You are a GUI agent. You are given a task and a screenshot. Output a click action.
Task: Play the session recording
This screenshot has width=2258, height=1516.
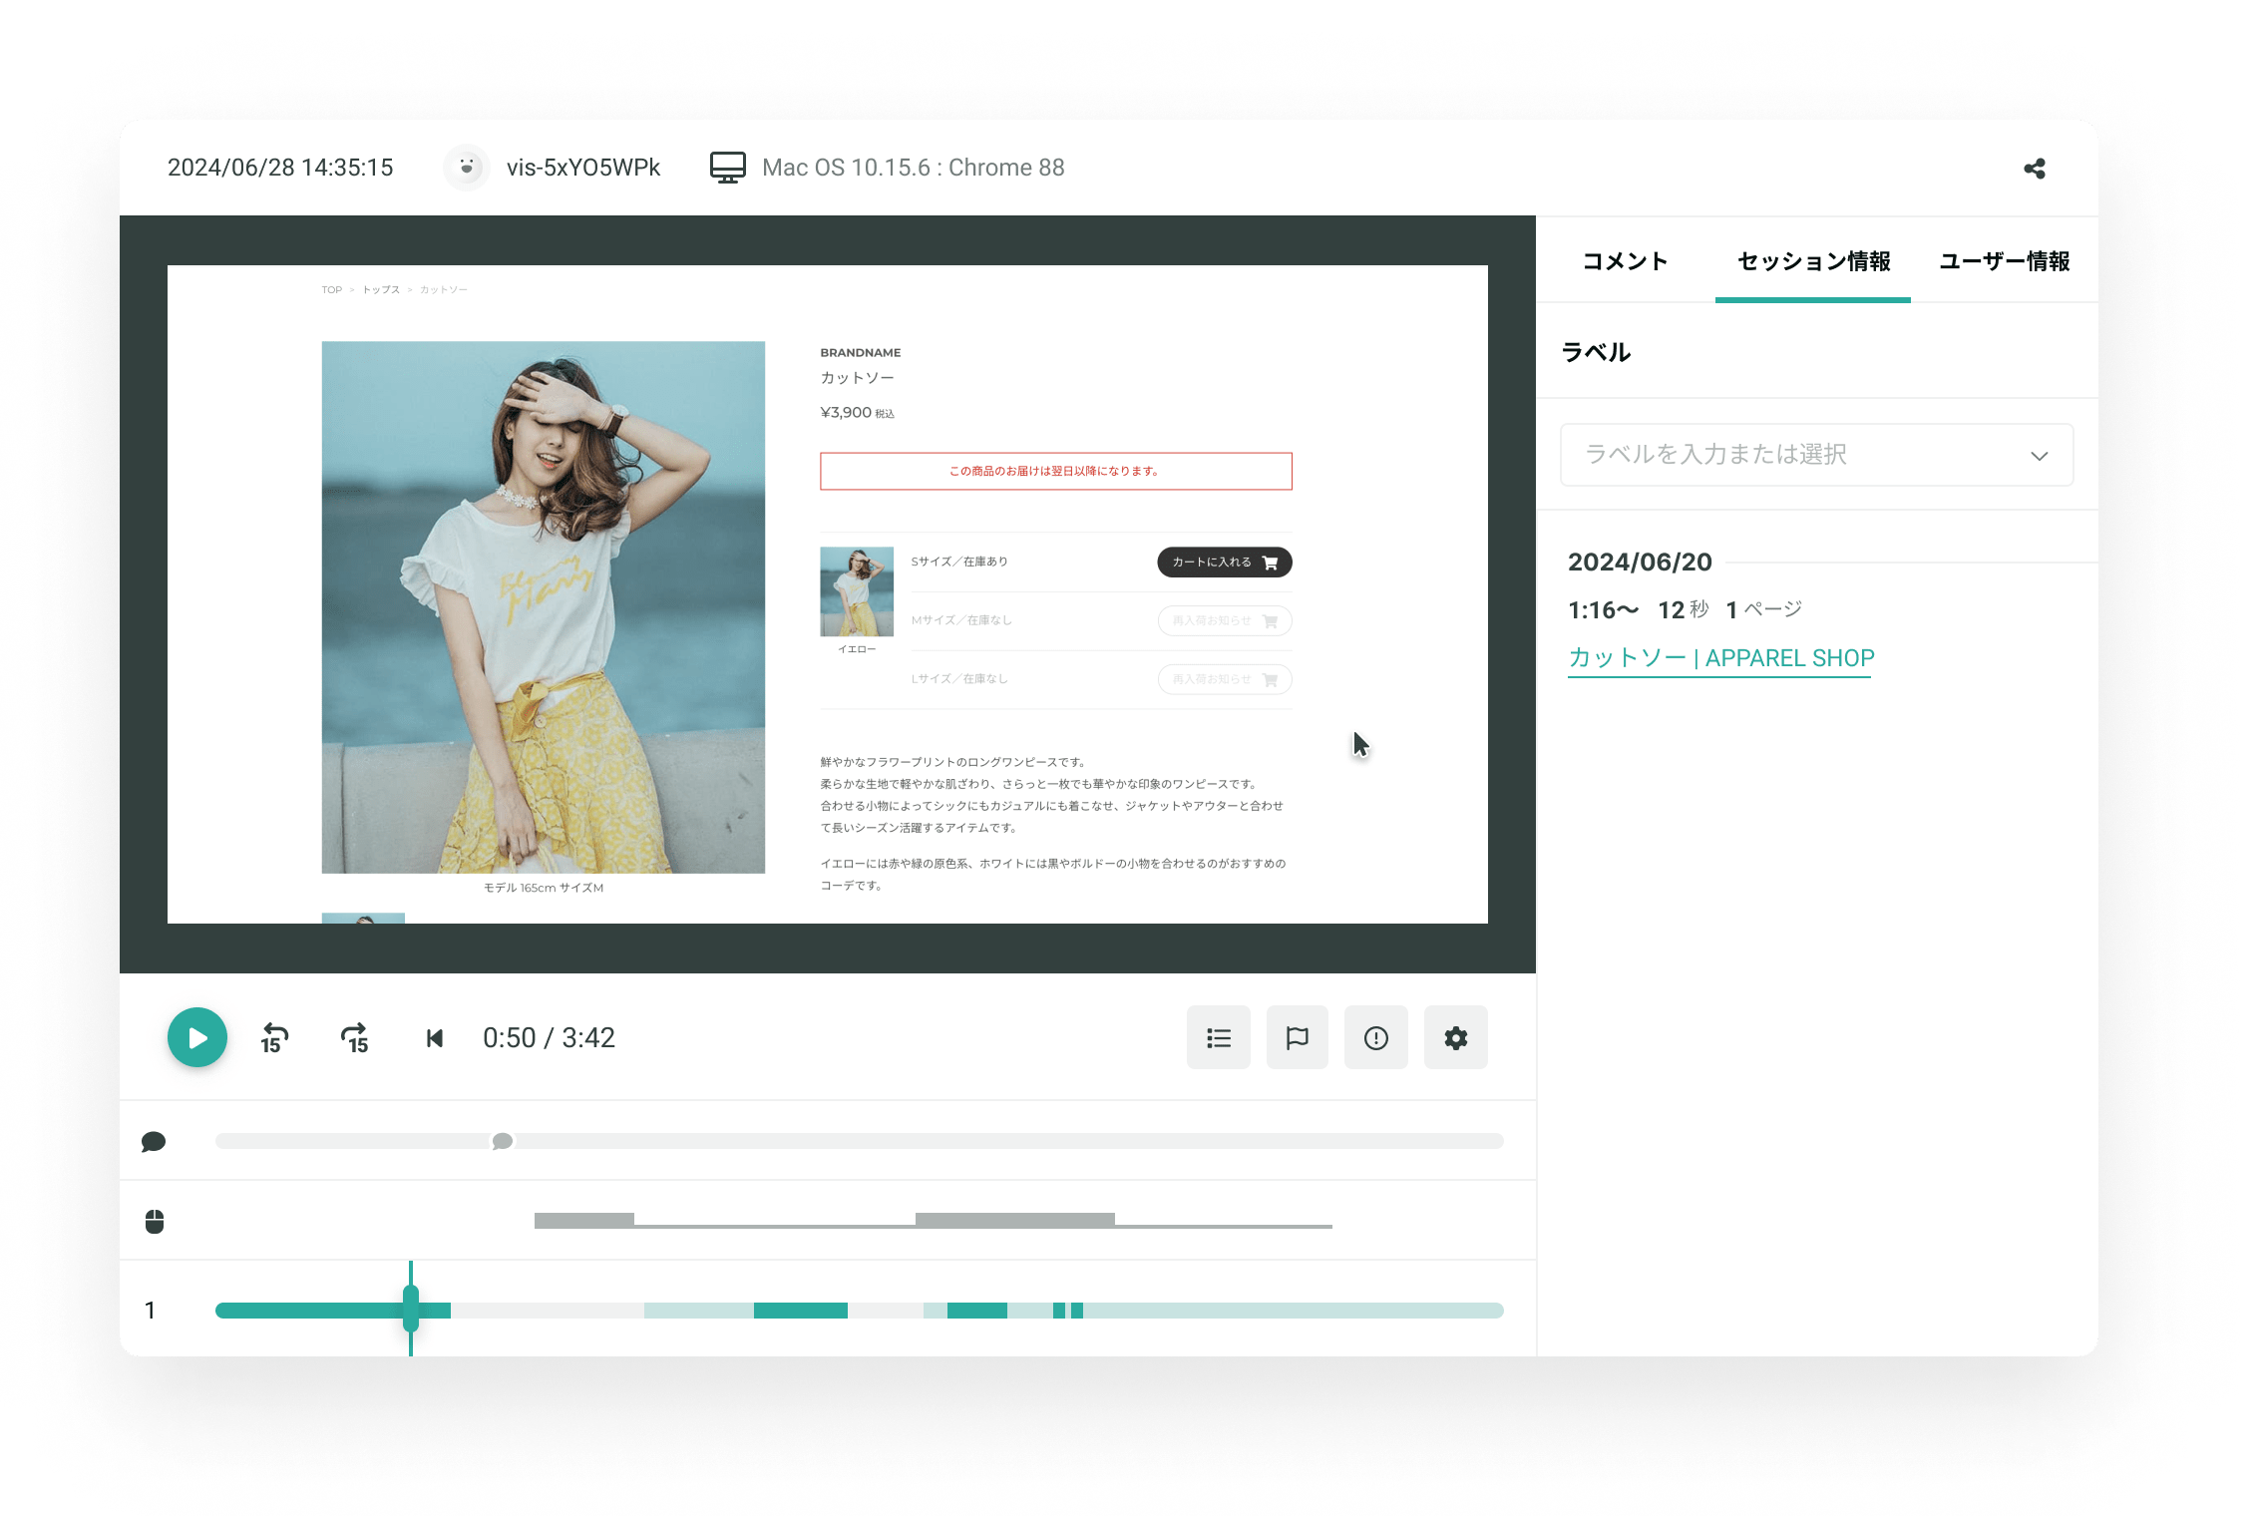click(197, 1037)
